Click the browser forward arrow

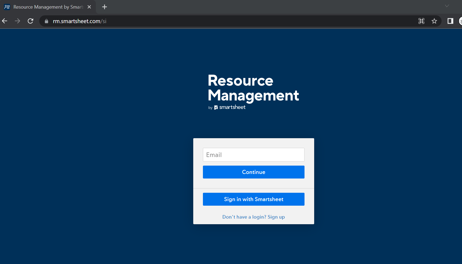tap(17, 21)
